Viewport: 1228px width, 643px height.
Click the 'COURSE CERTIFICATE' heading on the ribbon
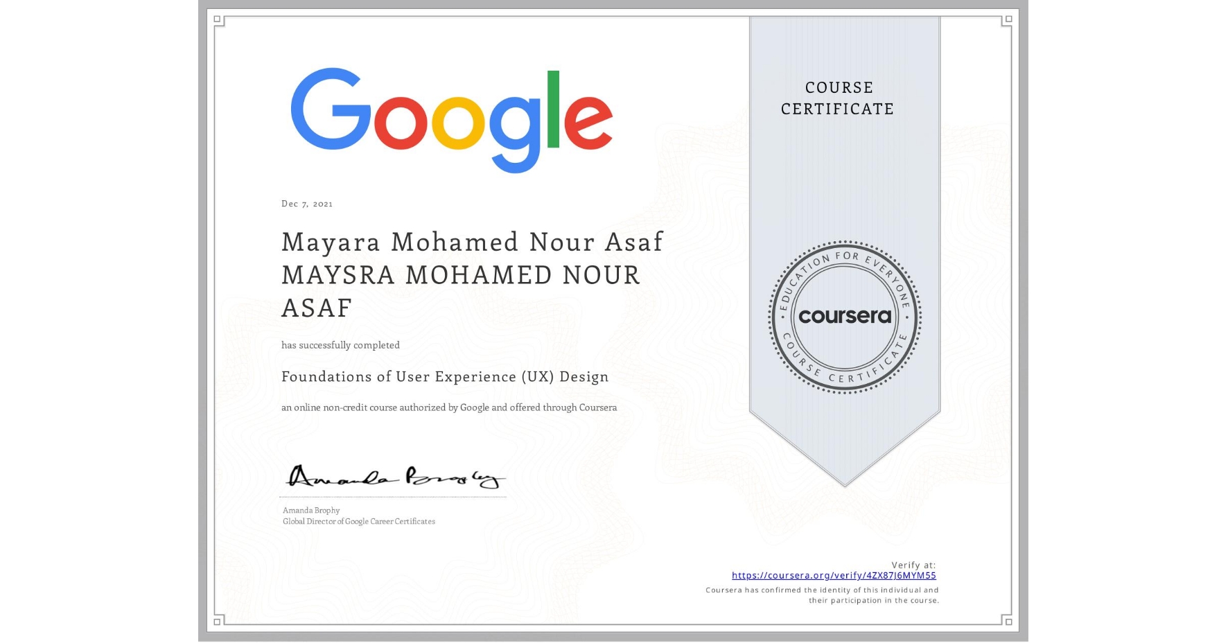click(x=836, y=98)
